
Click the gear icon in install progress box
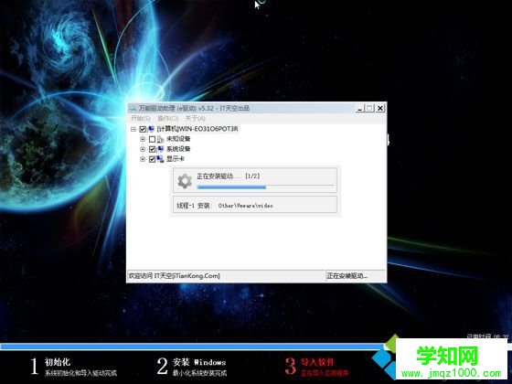tap(185, 181)
